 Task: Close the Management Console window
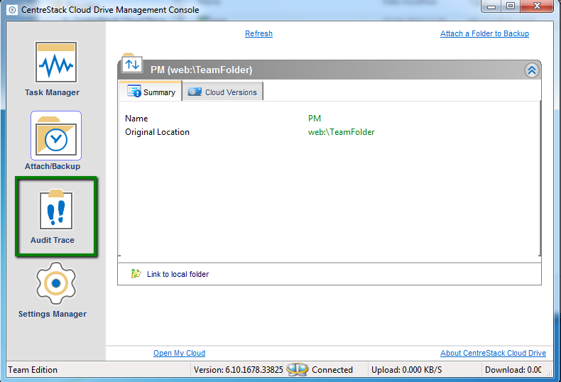point(537,6)
